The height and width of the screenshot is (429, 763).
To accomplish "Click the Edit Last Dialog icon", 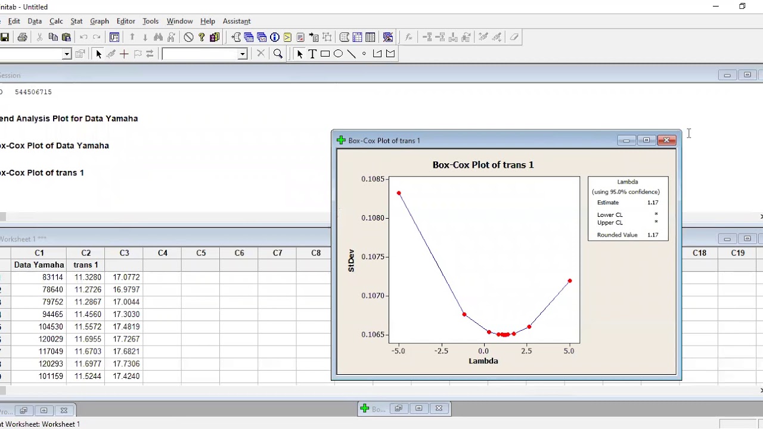I will point(114,37).
